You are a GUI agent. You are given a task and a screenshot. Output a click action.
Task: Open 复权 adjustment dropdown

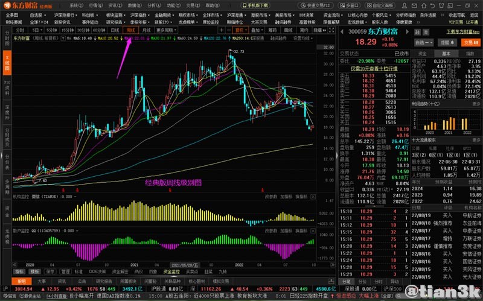point(241,30)
